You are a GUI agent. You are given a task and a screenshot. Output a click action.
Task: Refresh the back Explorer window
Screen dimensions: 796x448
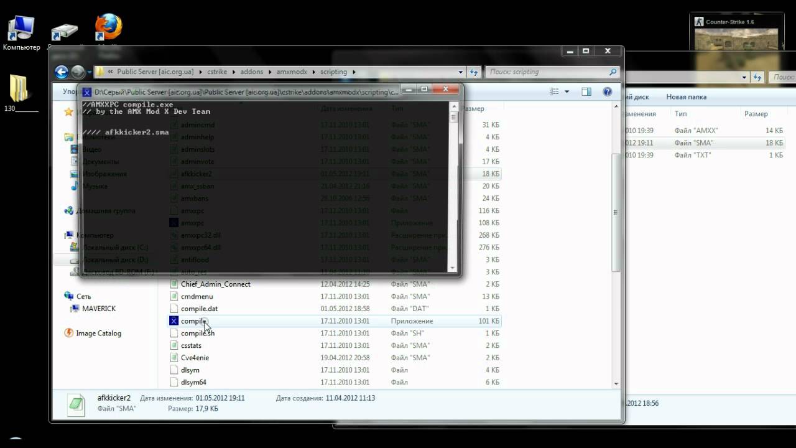(x=758, y=77)
